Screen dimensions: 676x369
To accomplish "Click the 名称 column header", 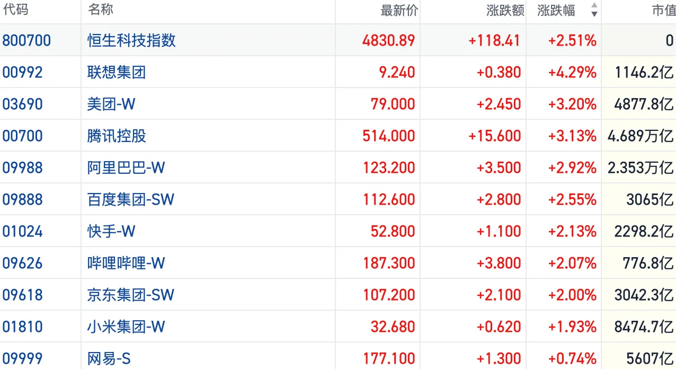I will pos(100,10).
